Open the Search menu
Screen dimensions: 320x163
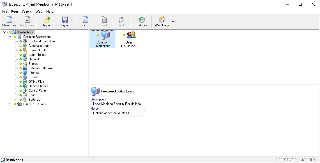pos(27,12)
